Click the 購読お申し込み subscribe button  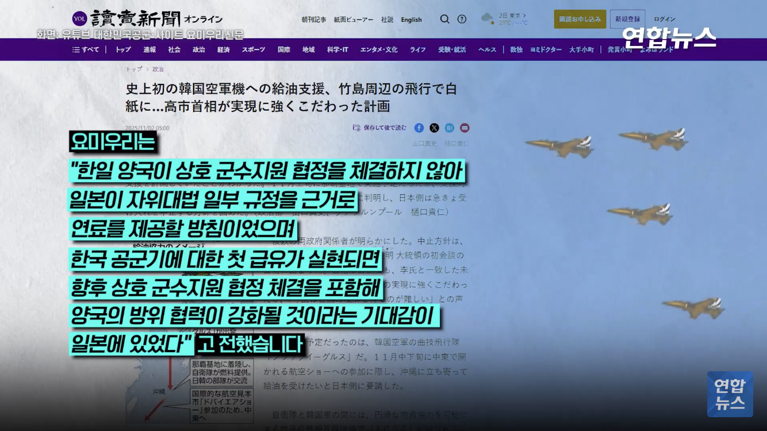579,19
